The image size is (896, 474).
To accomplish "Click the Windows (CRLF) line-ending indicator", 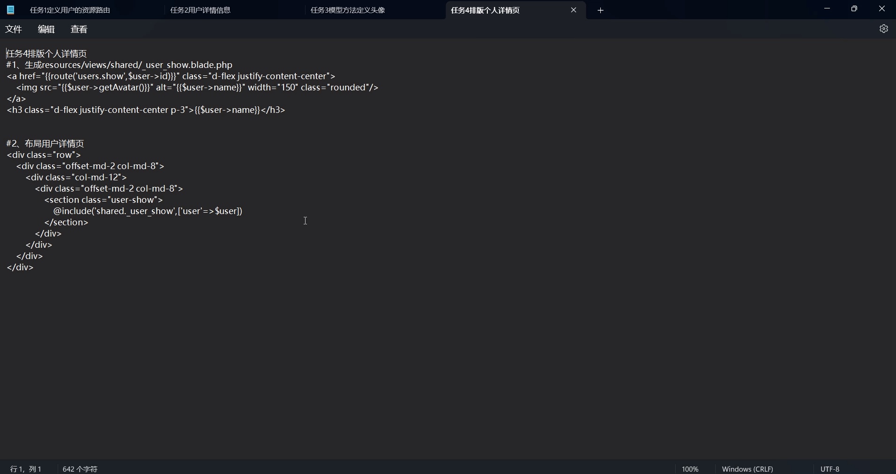I will (x=747, y=469).
